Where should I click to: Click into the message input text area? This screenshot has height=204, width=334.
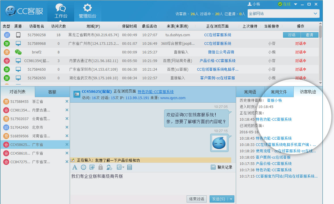point(153,184)
